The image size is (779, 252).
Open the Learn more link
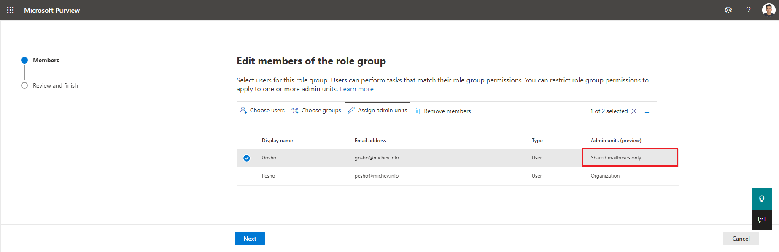click(x=356, y=89)
